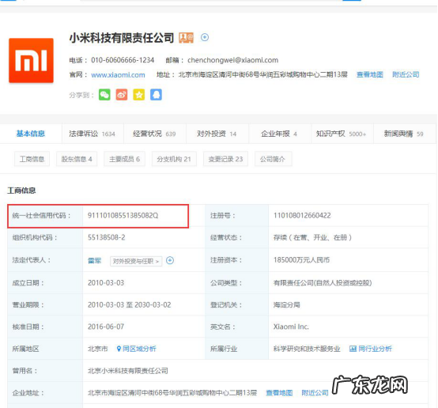Select credit code 91110108551385082Q text
This screenshot has width=438, height=408.
(x=123, y=215)
